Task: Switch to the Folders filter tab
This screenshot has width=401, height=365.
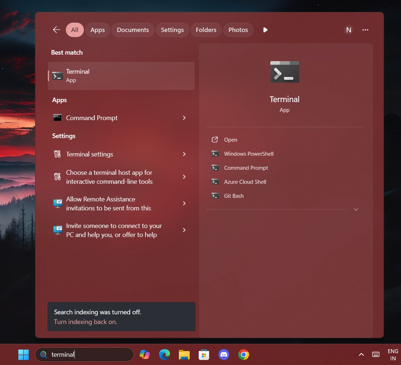Action: tap(206, 30)
